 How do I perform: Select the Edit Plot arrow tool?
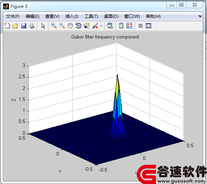click(43, 26)
